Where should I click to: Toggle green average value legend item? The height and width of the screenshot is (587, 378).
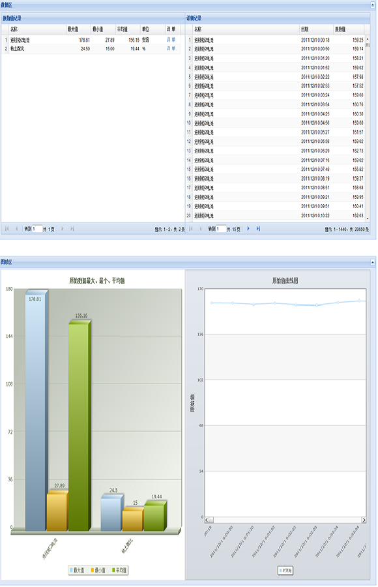pos(119,570)
